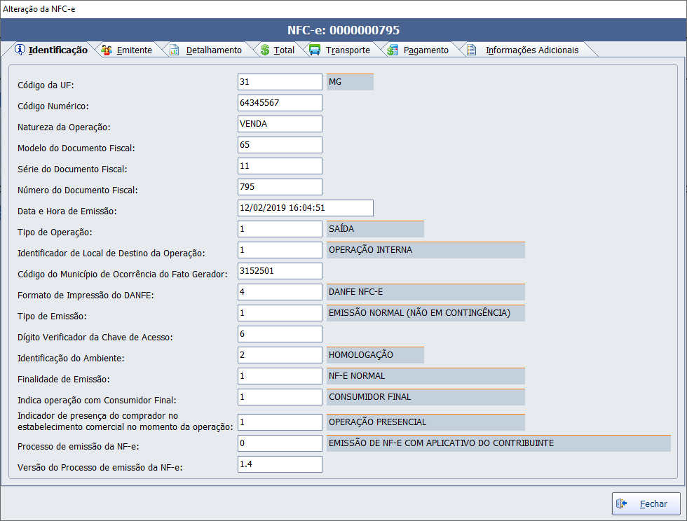Select the Natureza da Operação field
Viewport: 687px width, 521px height.
pos(280,124)
